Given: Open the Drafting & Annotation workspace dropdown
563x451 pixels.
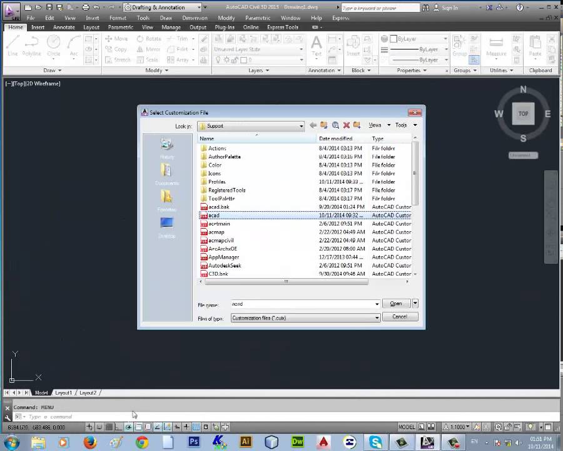Looking at the screenshot, I should click(198, 7).
